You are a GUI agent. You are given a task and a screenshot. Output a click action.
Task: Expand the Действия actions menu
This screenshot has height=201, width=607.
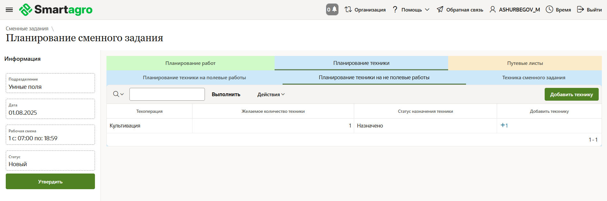(271, 94)
